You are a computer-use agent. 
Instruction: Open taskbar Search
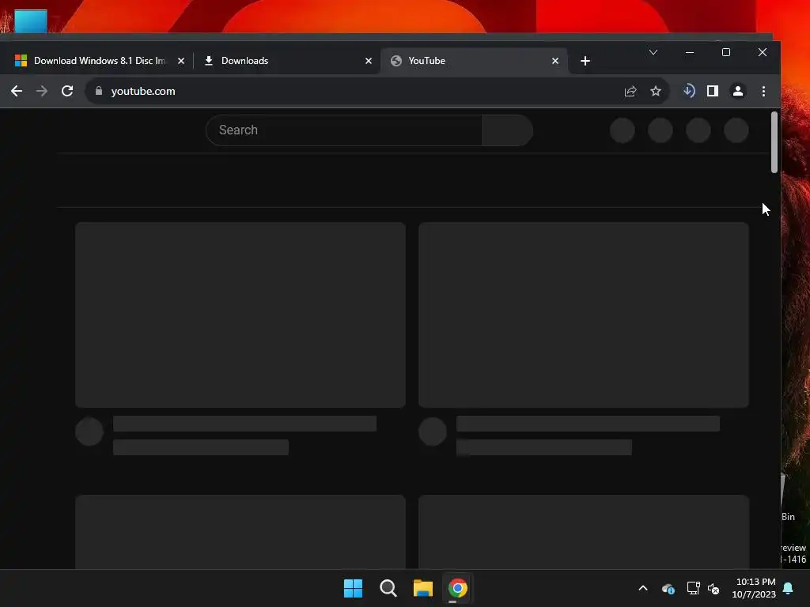click(x=388, y=588)
